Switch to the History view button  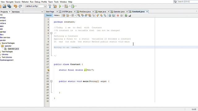point(57,15)
